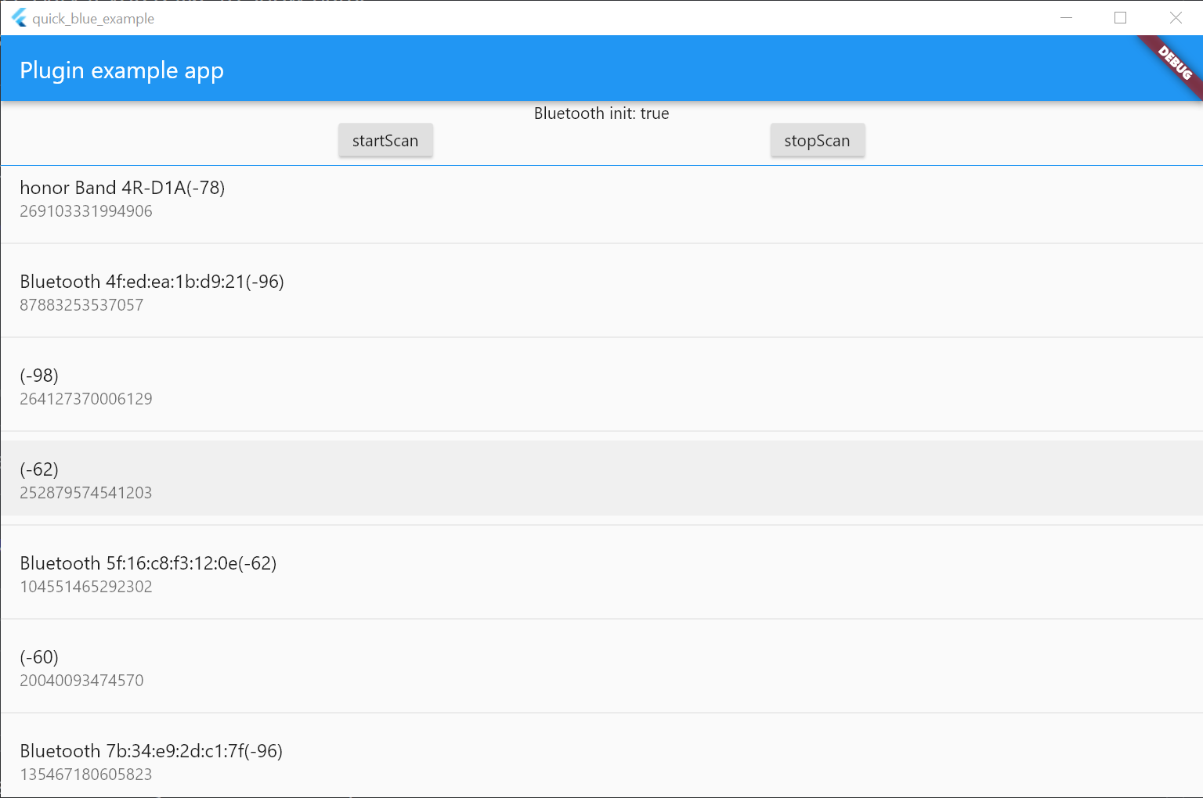Click the startScan button

[385, 140]
